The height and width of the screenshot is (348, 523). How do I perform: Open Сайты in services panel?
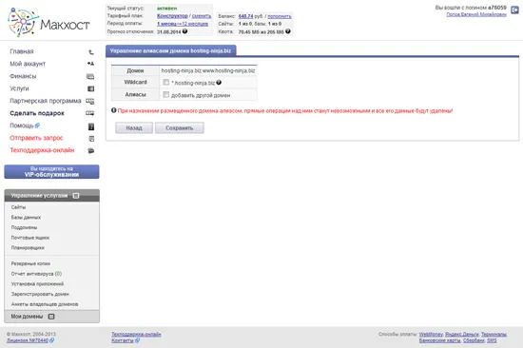point(18,207)
